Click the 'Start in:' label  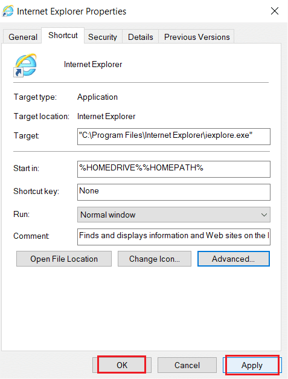click(x=27, y=168)
